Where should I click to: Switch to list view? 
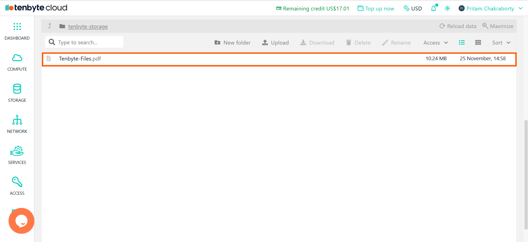tap(462, 42)
